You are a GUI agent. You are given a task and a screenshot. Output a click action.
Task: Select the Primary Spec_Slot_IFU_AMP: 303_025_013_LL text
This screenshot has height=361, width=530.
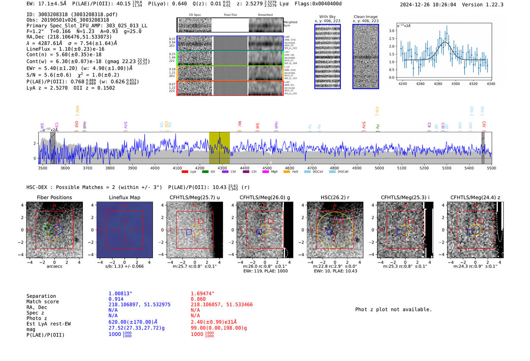coord(87,26)
